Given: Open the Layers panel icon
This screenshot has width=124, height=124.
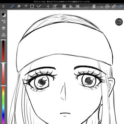Looking at the screenshot, I should point(3,28).
